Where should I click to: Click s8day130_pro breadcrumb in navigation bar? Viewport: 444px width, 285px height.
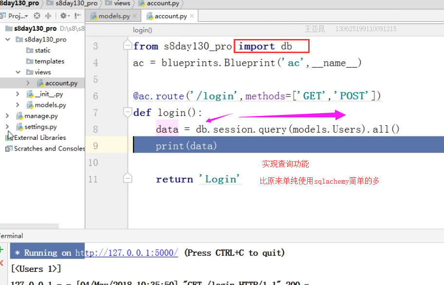(72, 3)
